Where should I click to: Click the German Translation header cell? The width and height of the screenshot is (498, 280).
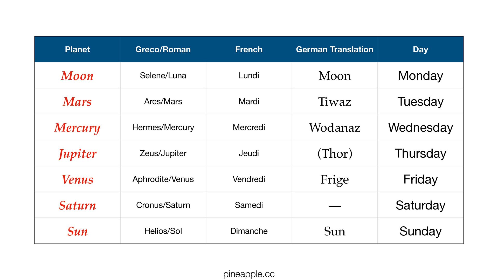(x=335, y=49)
